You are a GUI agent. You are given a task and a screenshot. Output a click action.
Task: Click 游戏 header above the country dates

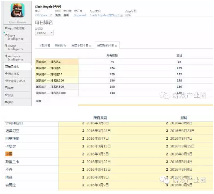[x=184, y=118]
